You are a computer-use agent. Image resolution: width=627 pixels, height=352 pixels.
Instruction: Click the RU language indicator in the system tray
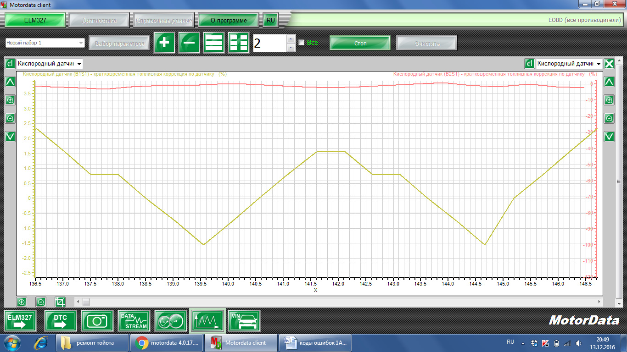coord(510,342)
